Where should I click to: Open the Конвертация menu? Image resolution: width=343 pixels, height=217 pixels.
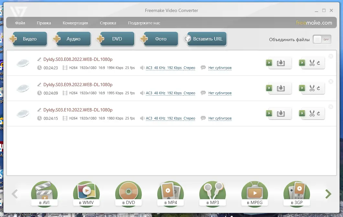[x=75, y=23]
